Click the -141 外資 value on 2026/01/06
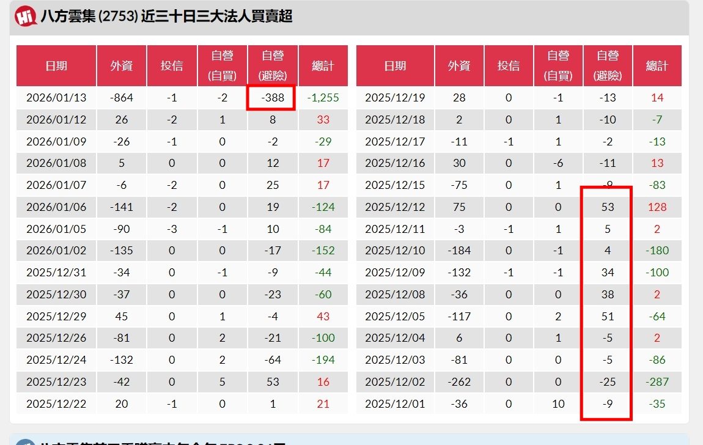Viewport: 703px width, 445px height. [122, 207]
